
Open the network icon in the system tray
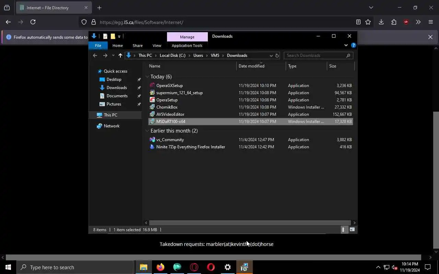tap(387, 267)
